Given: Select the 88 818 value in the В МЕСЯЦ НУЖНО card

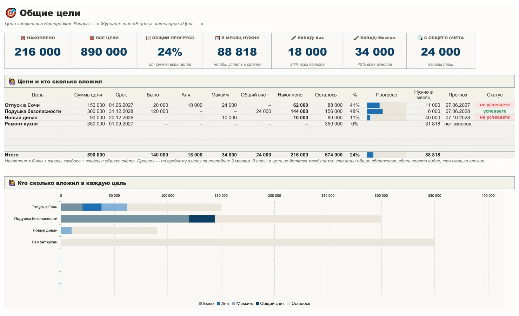Looking at the screenshot, I should 237,52.
